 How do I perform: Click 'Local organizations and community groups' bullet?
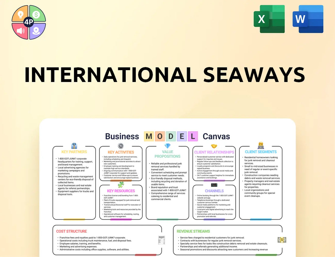click(x=259, y=193)
